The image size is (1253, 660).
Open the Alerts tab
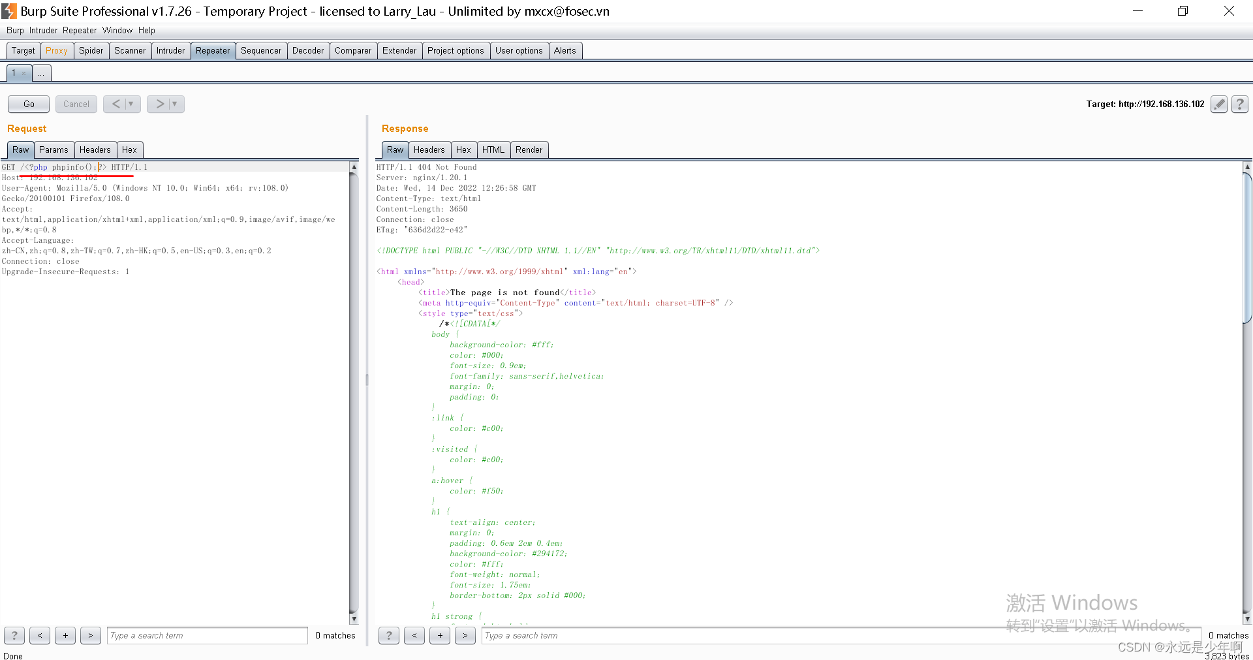[x=565, y=50]
